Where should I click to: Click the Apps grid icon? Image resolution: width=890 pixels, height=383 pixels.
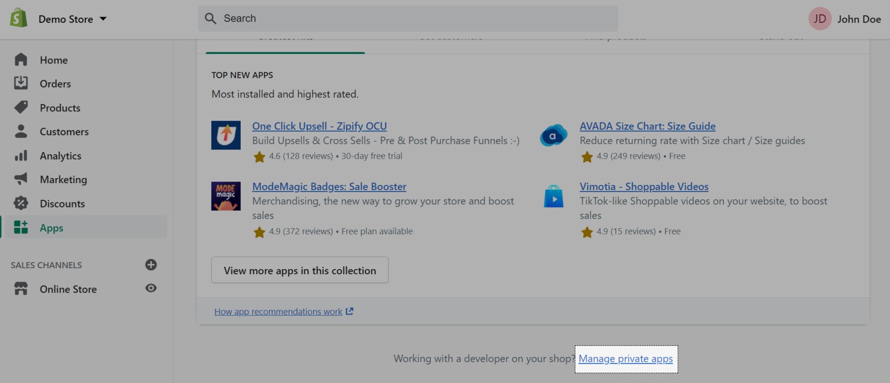pyautogui.click(x=21, y=227)
